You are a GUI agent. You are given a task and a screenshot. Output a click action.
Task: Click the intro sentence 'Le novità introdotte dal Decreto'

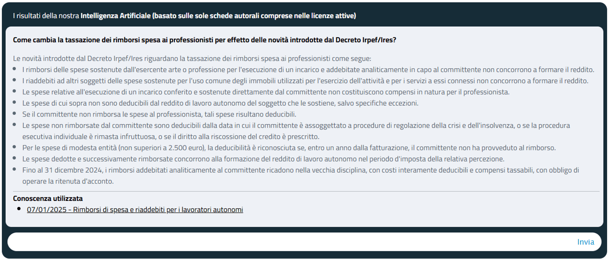pos(192,58)
